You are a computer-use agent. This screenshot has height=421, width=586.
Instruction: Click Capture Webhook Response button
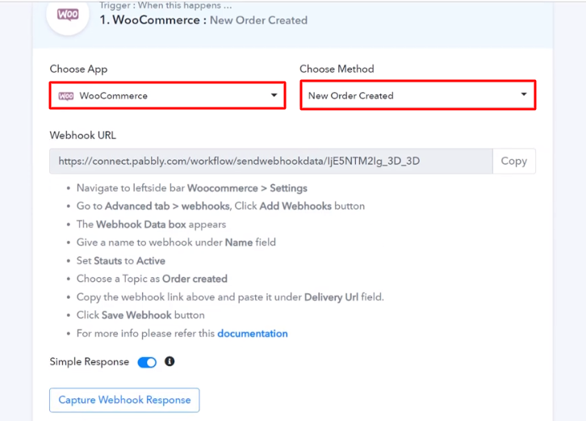click(x=124, y=400)
